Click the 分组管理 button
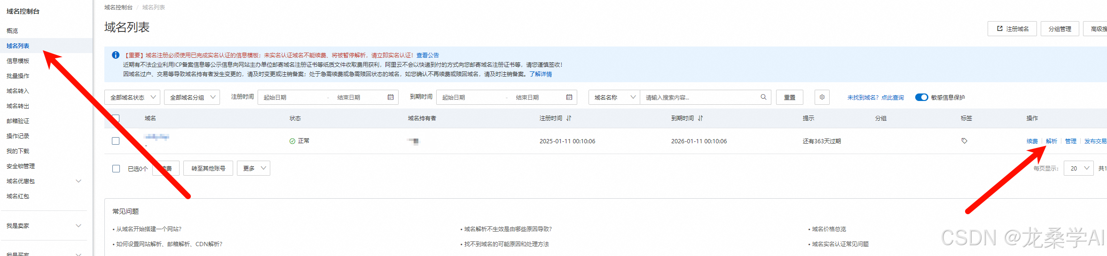Screen dimensions: 1107x256 pos(1060,29)
